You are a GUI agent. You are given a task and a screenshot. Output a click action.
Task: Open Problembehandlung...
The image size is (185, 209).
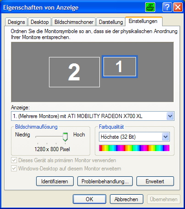(x=105, y=181)
